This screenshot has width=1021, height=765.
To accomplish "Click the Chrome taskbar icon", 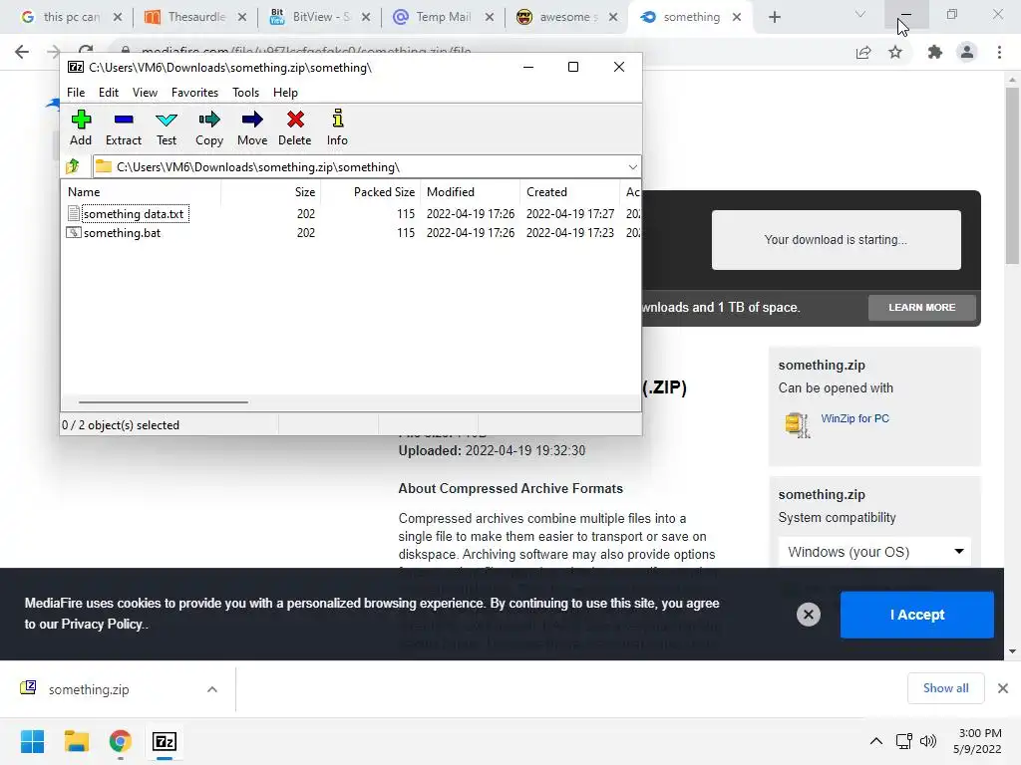I will click(x=120, y=741).
